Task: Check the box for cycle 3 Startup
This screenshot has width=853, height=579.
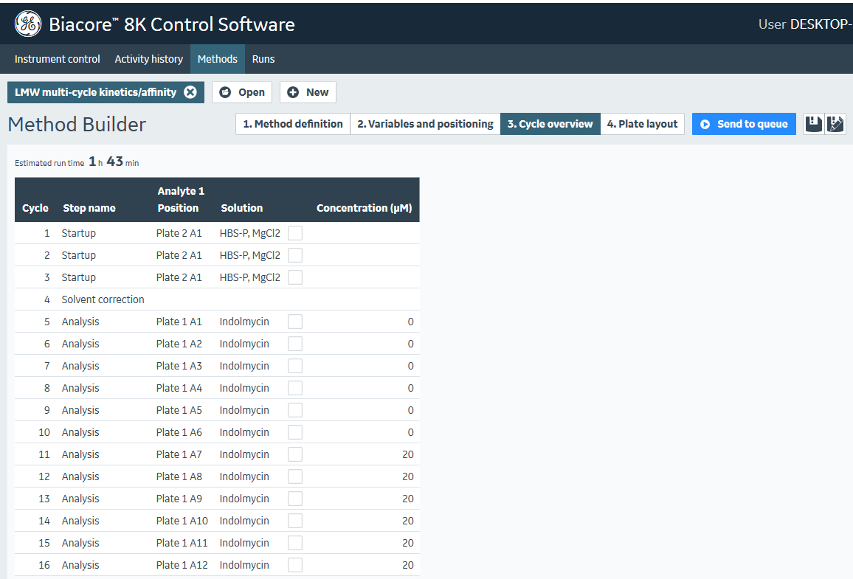Action: pyautogui.click(x=295, y=277)
